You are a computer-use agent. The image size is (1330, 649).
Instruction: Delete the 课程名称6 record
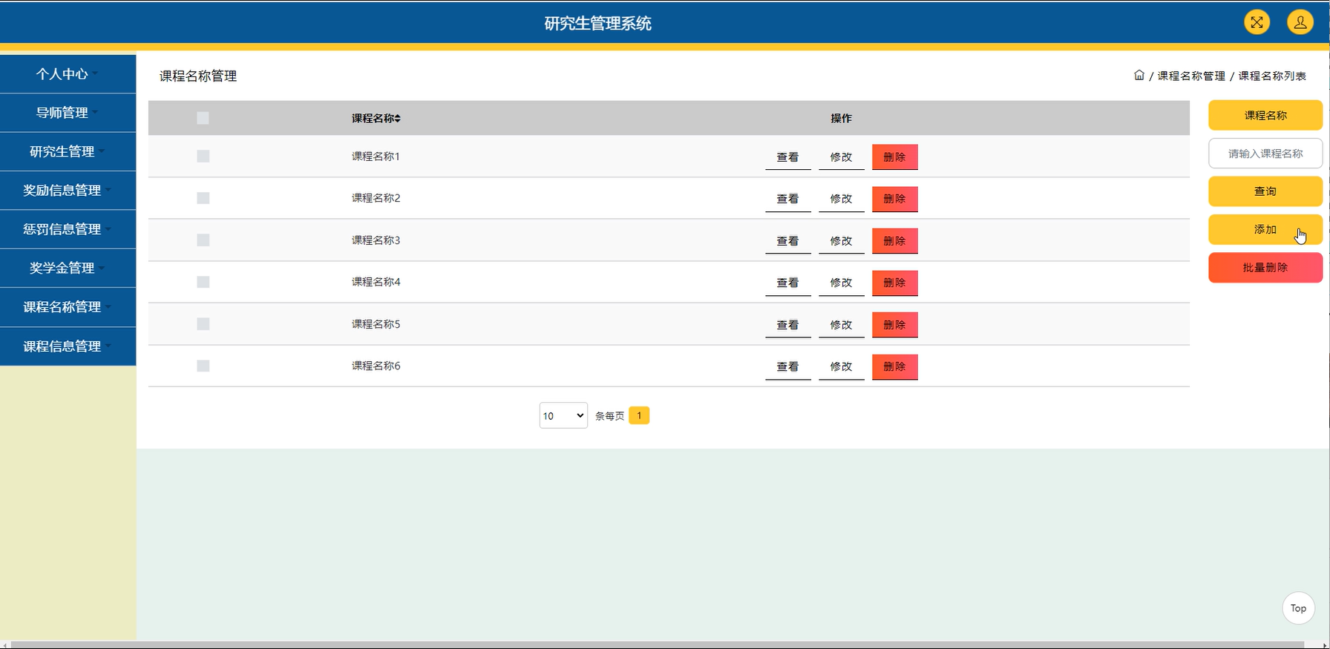(894, 366)
